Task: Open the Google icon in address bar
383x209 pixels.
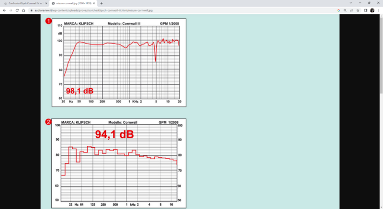Action: (x=338, y=11)
